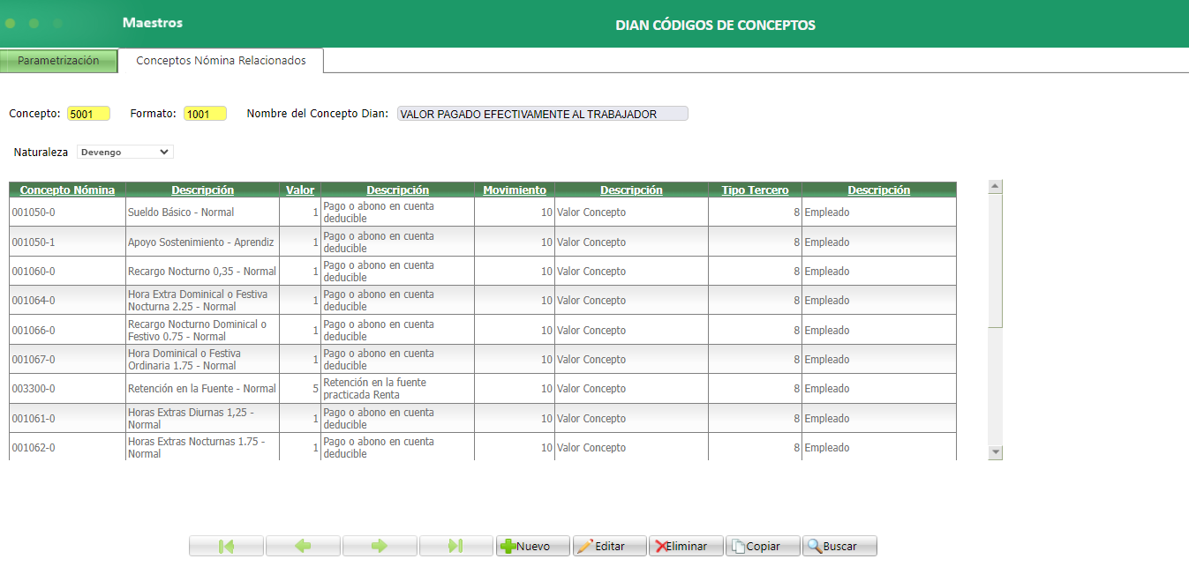Click table scrollbar down arrow
Image resolution: width=1189 pixels, height=574 pixels.
tap(996, 451)
